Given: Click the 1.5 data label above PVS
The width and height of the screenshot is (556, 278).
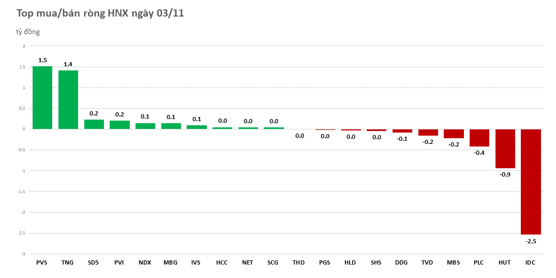Looking at the screenshot, I should click(x=42, y=60).
